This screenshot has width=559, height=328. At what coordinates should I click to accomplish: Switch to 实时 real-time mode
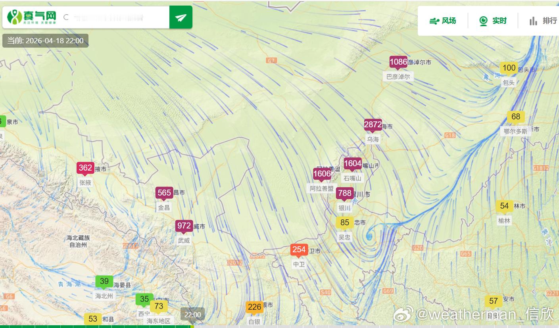493,21
